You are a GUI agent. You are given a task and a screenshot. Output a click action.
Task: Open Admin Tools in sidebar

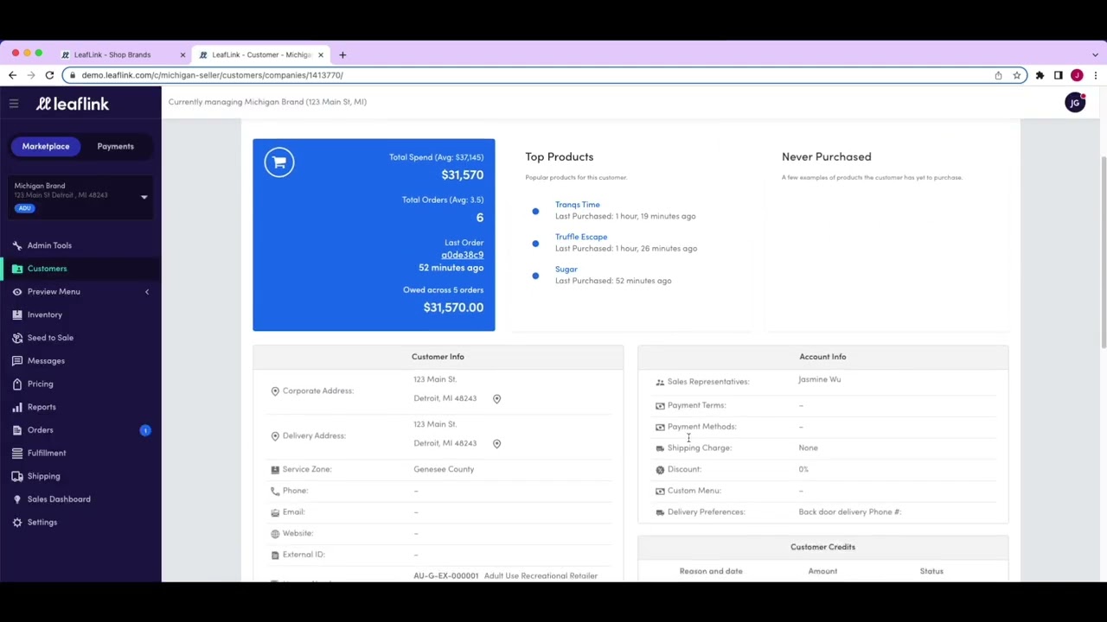pyautogui.click(x=49, y=245)
